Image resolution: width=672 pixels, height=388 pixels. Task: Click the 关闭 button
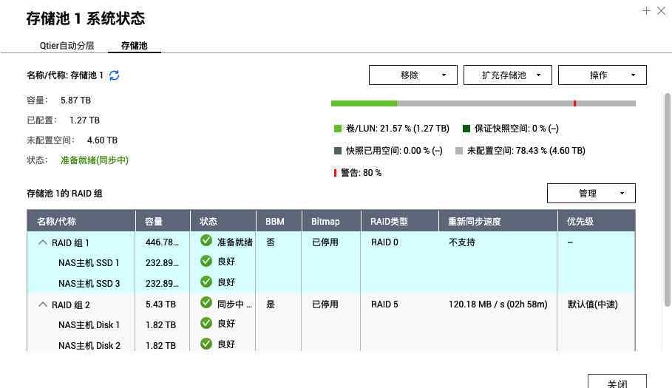pyautogui.click(x=617, y=382)
